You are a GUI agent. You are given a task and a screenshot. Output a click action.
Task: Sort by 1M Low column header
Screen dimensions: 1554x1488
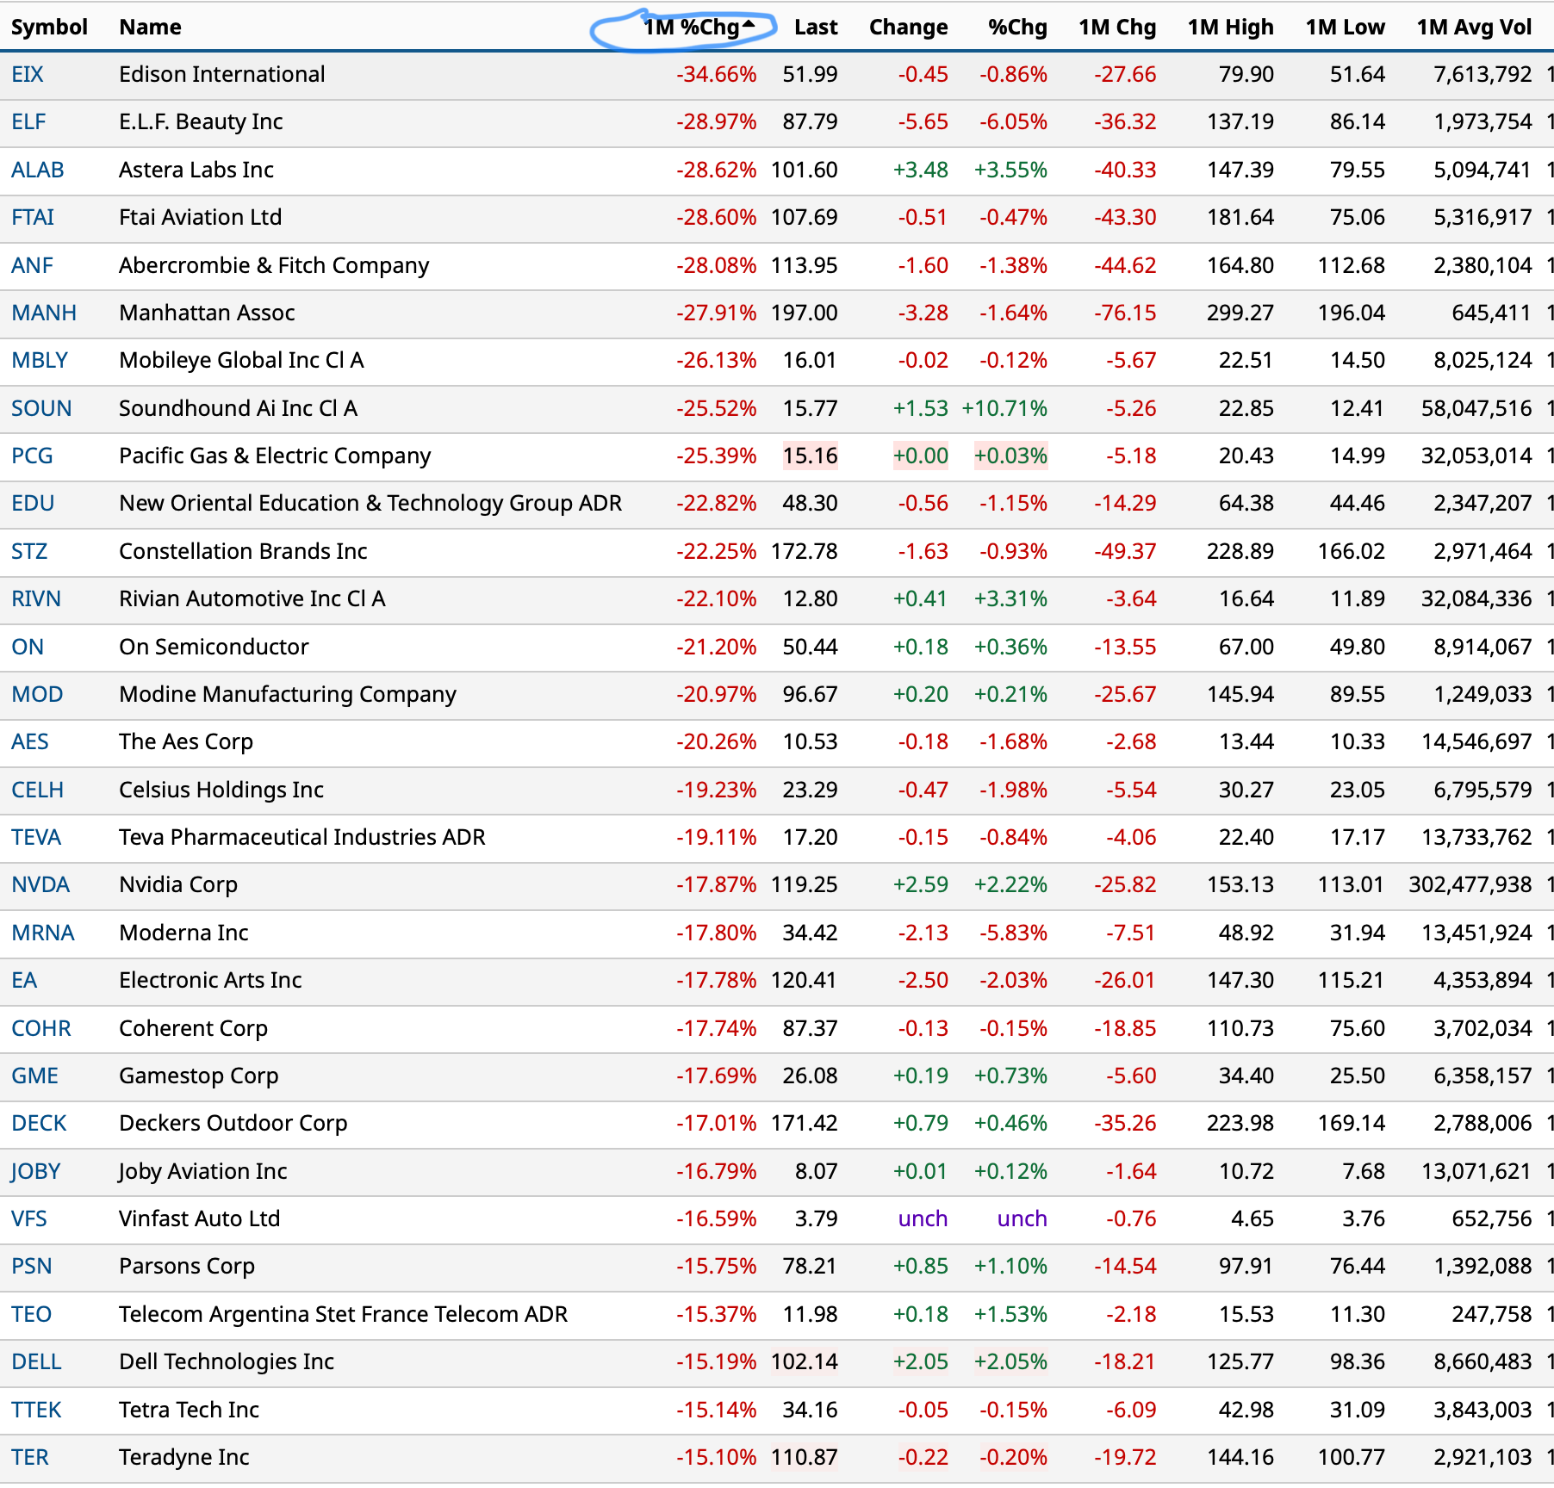click(x=1344, y=28)
